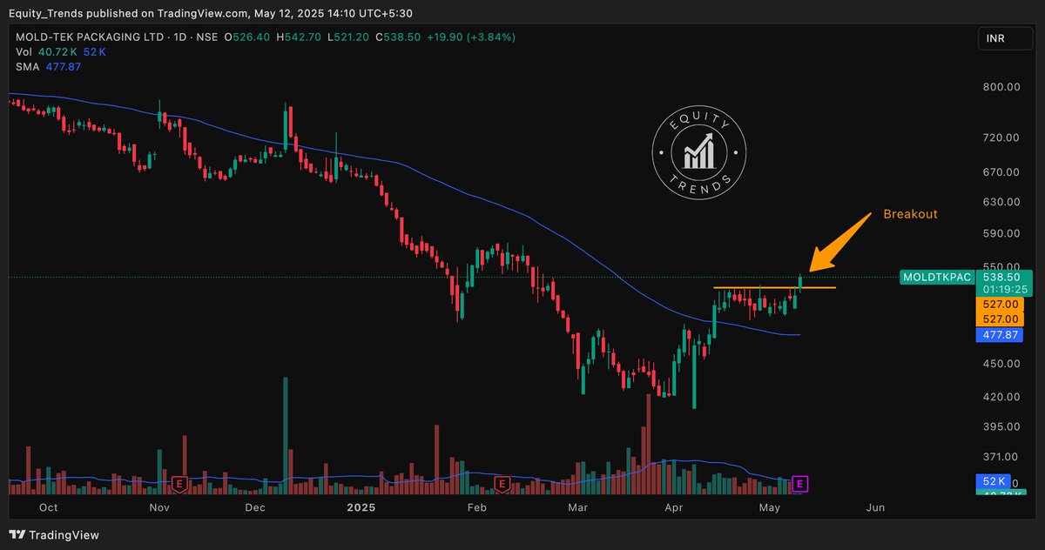Select the SMA indicator legend label

tap(27, 67)
